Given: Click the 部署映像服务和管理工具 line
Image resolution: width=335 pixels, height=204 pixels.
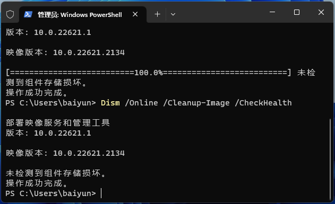Looking at the screenshot, I should click(58, 123).
